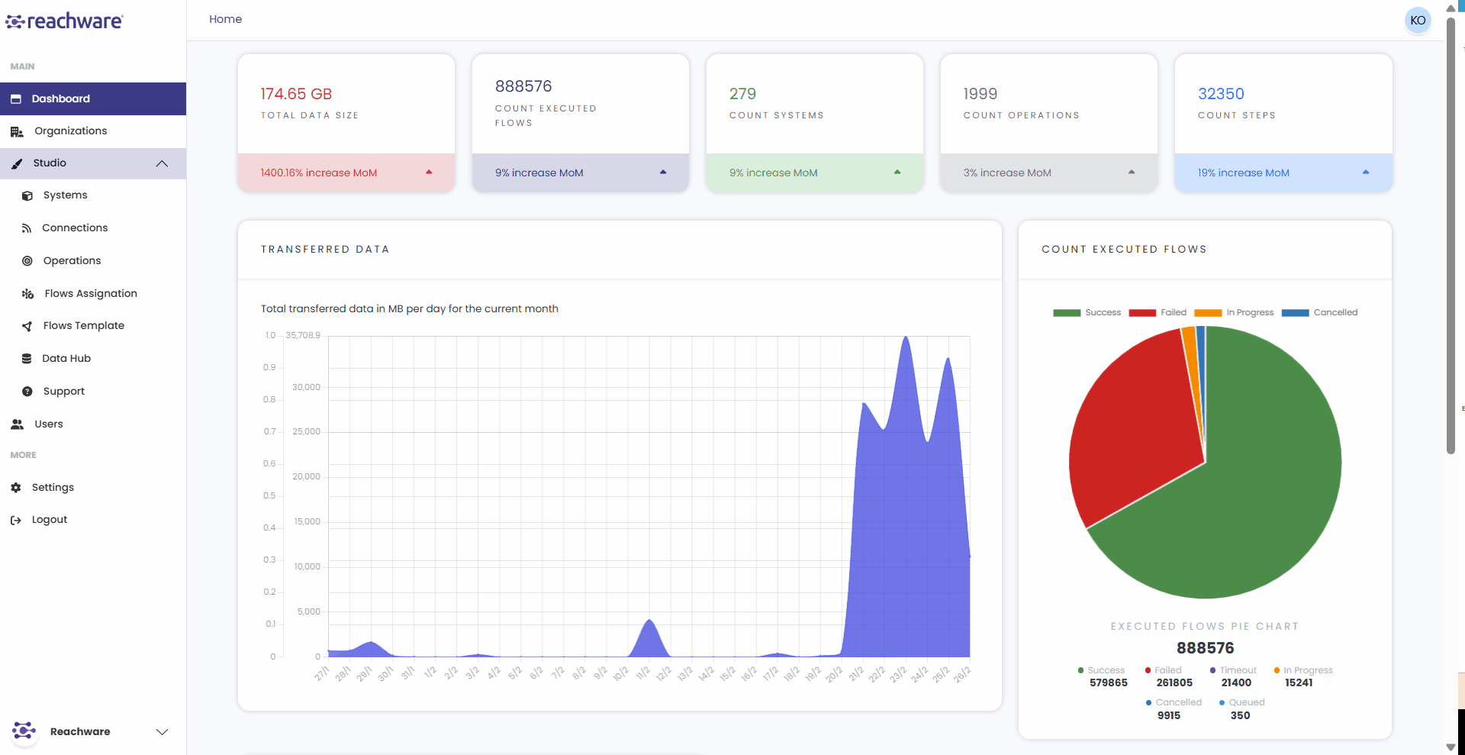Toggle the In Progress legend item
Screen dimensions: 1465x755
1234,312
